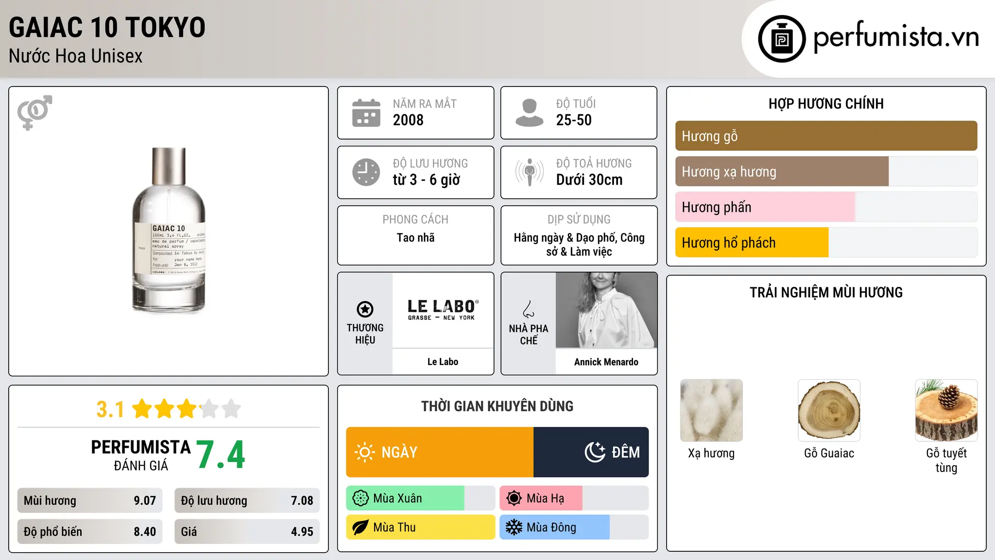This screenshot has height=560, width=995.
Task: Open the Annick Menardo perfumer name link
Action: tap(606, 362)
